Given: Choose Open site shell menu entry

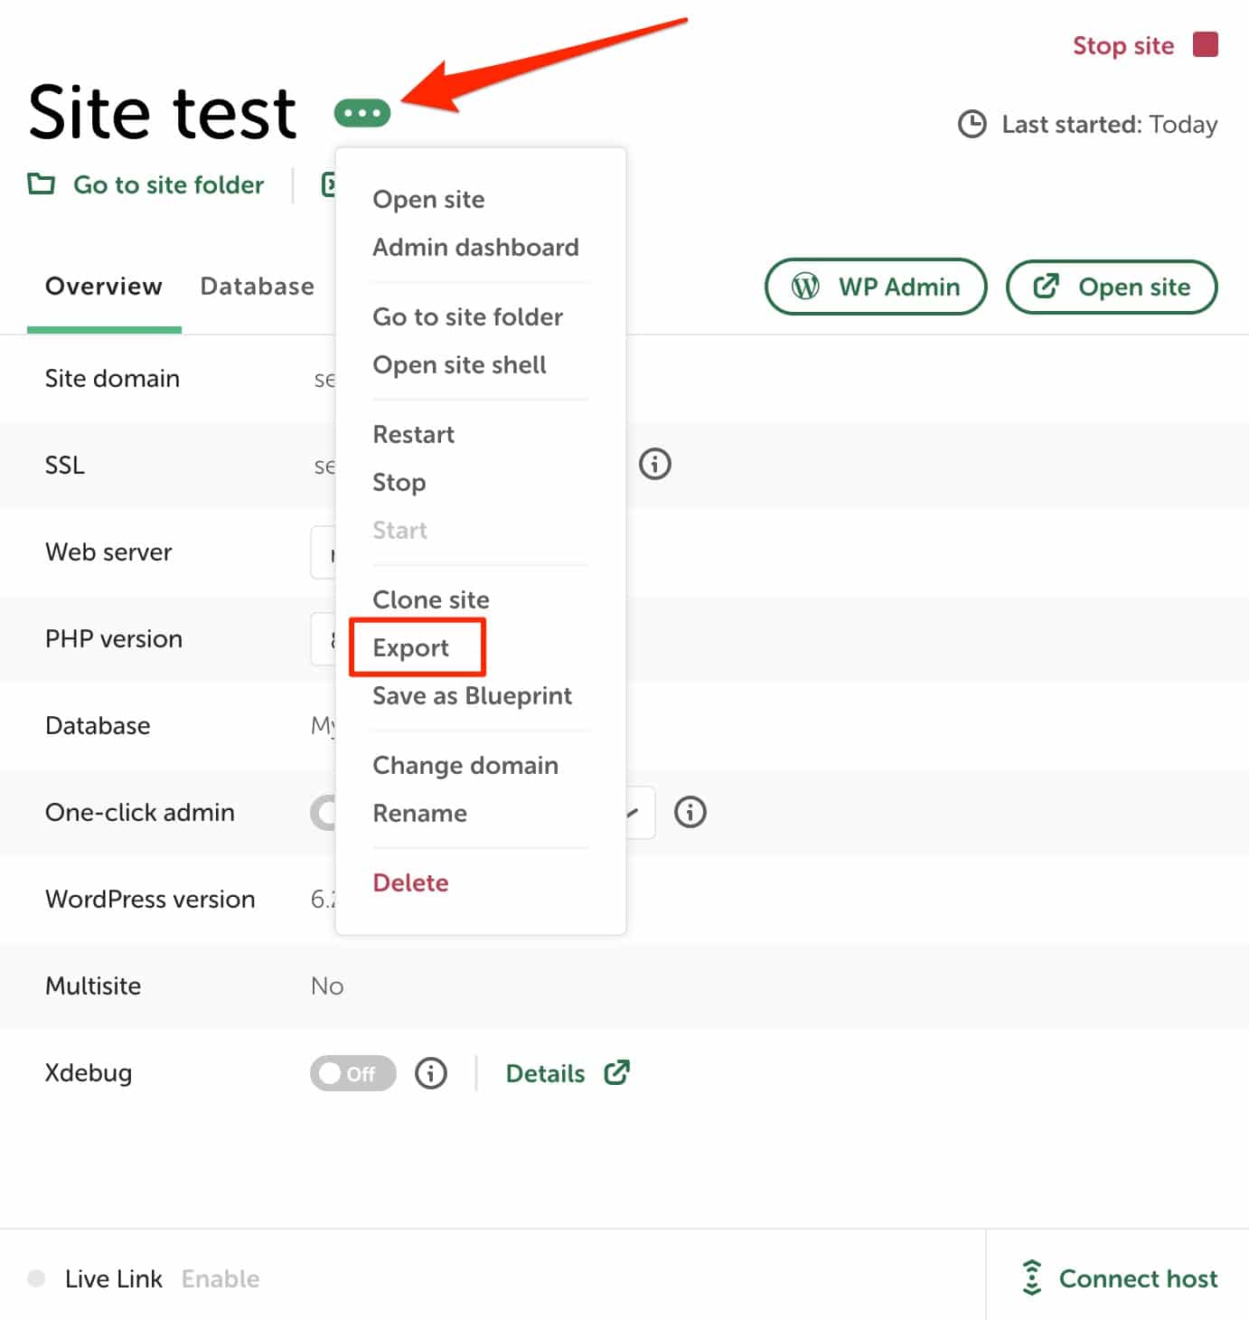Looking at the screenshot, I should [459, 364].
